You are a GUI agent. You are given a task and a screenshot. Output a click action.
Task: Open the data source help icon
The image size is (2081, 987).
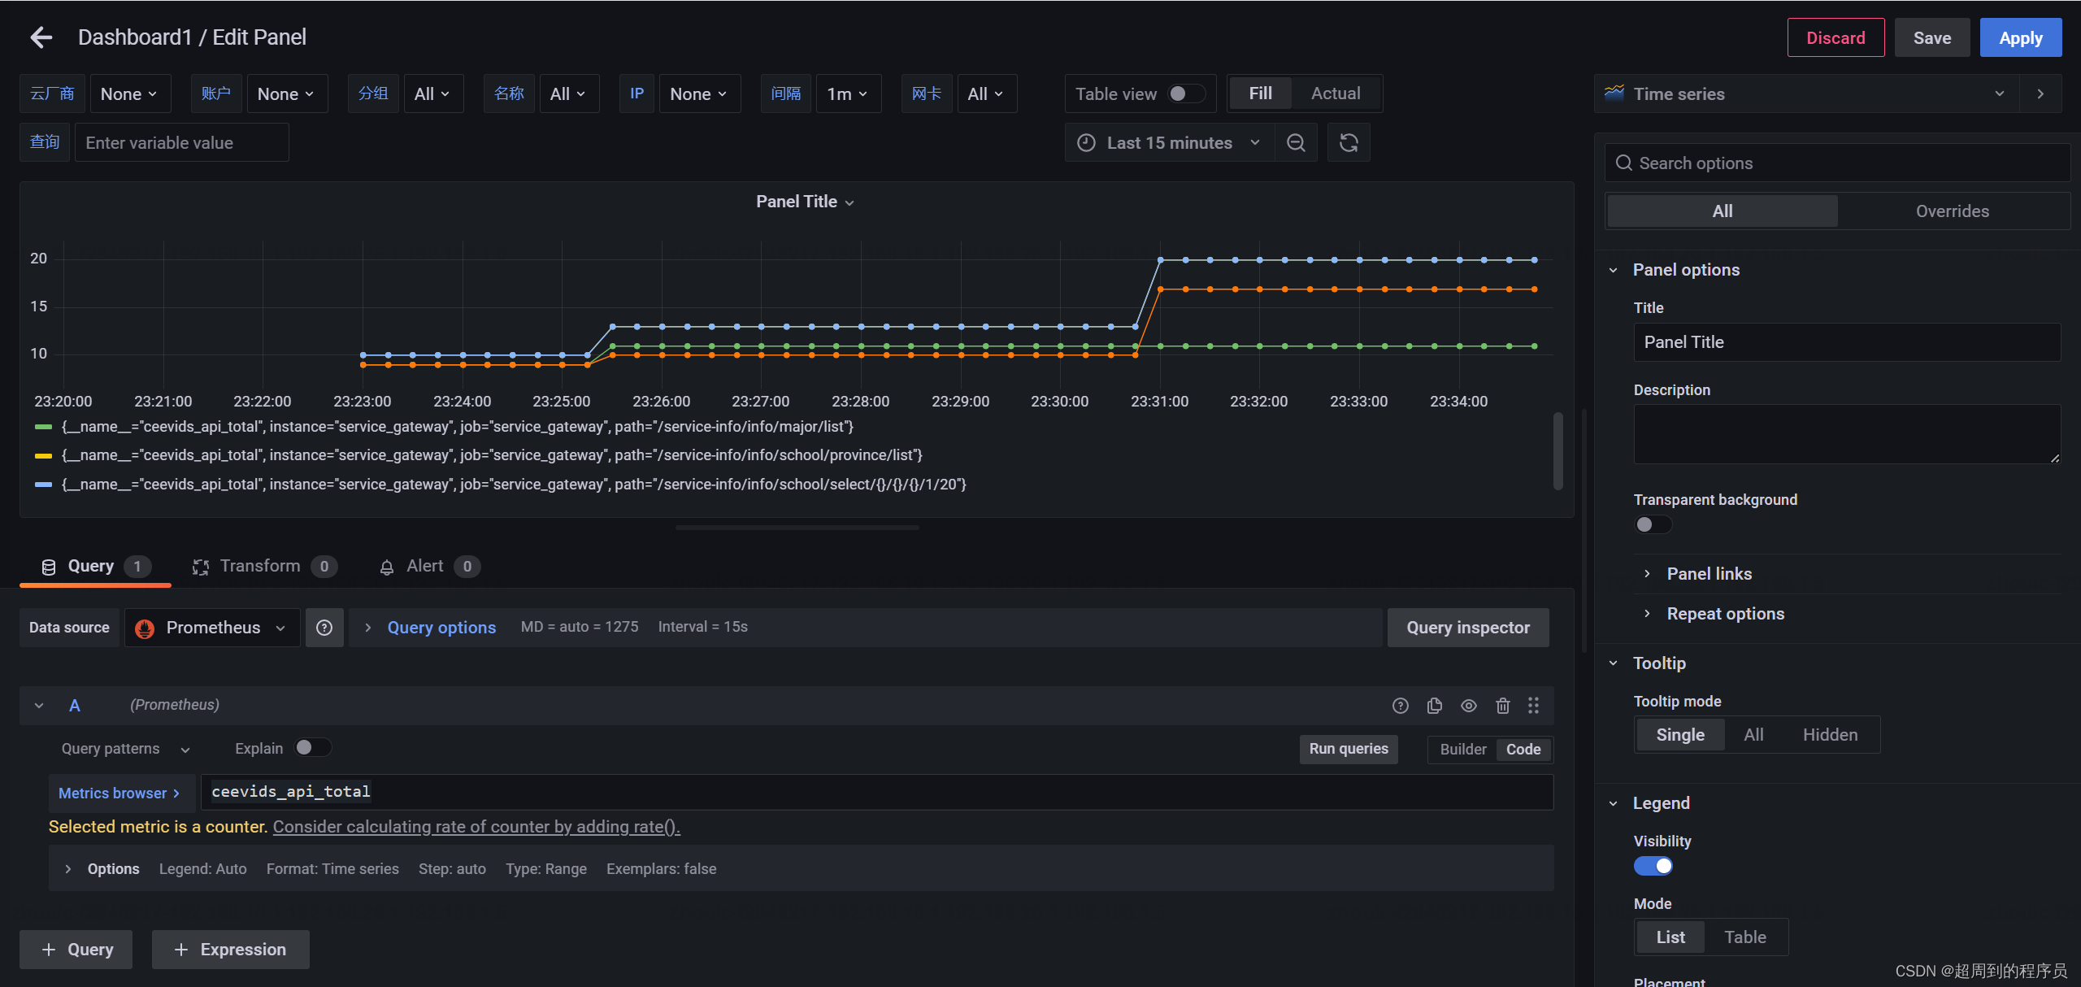[x=324, y=628]
